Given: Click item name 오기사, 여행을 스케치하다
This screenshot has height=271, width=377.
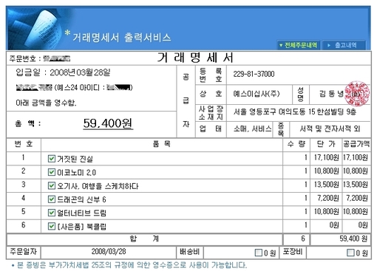Looking at the screenshot, I should (x=98, y=186).
